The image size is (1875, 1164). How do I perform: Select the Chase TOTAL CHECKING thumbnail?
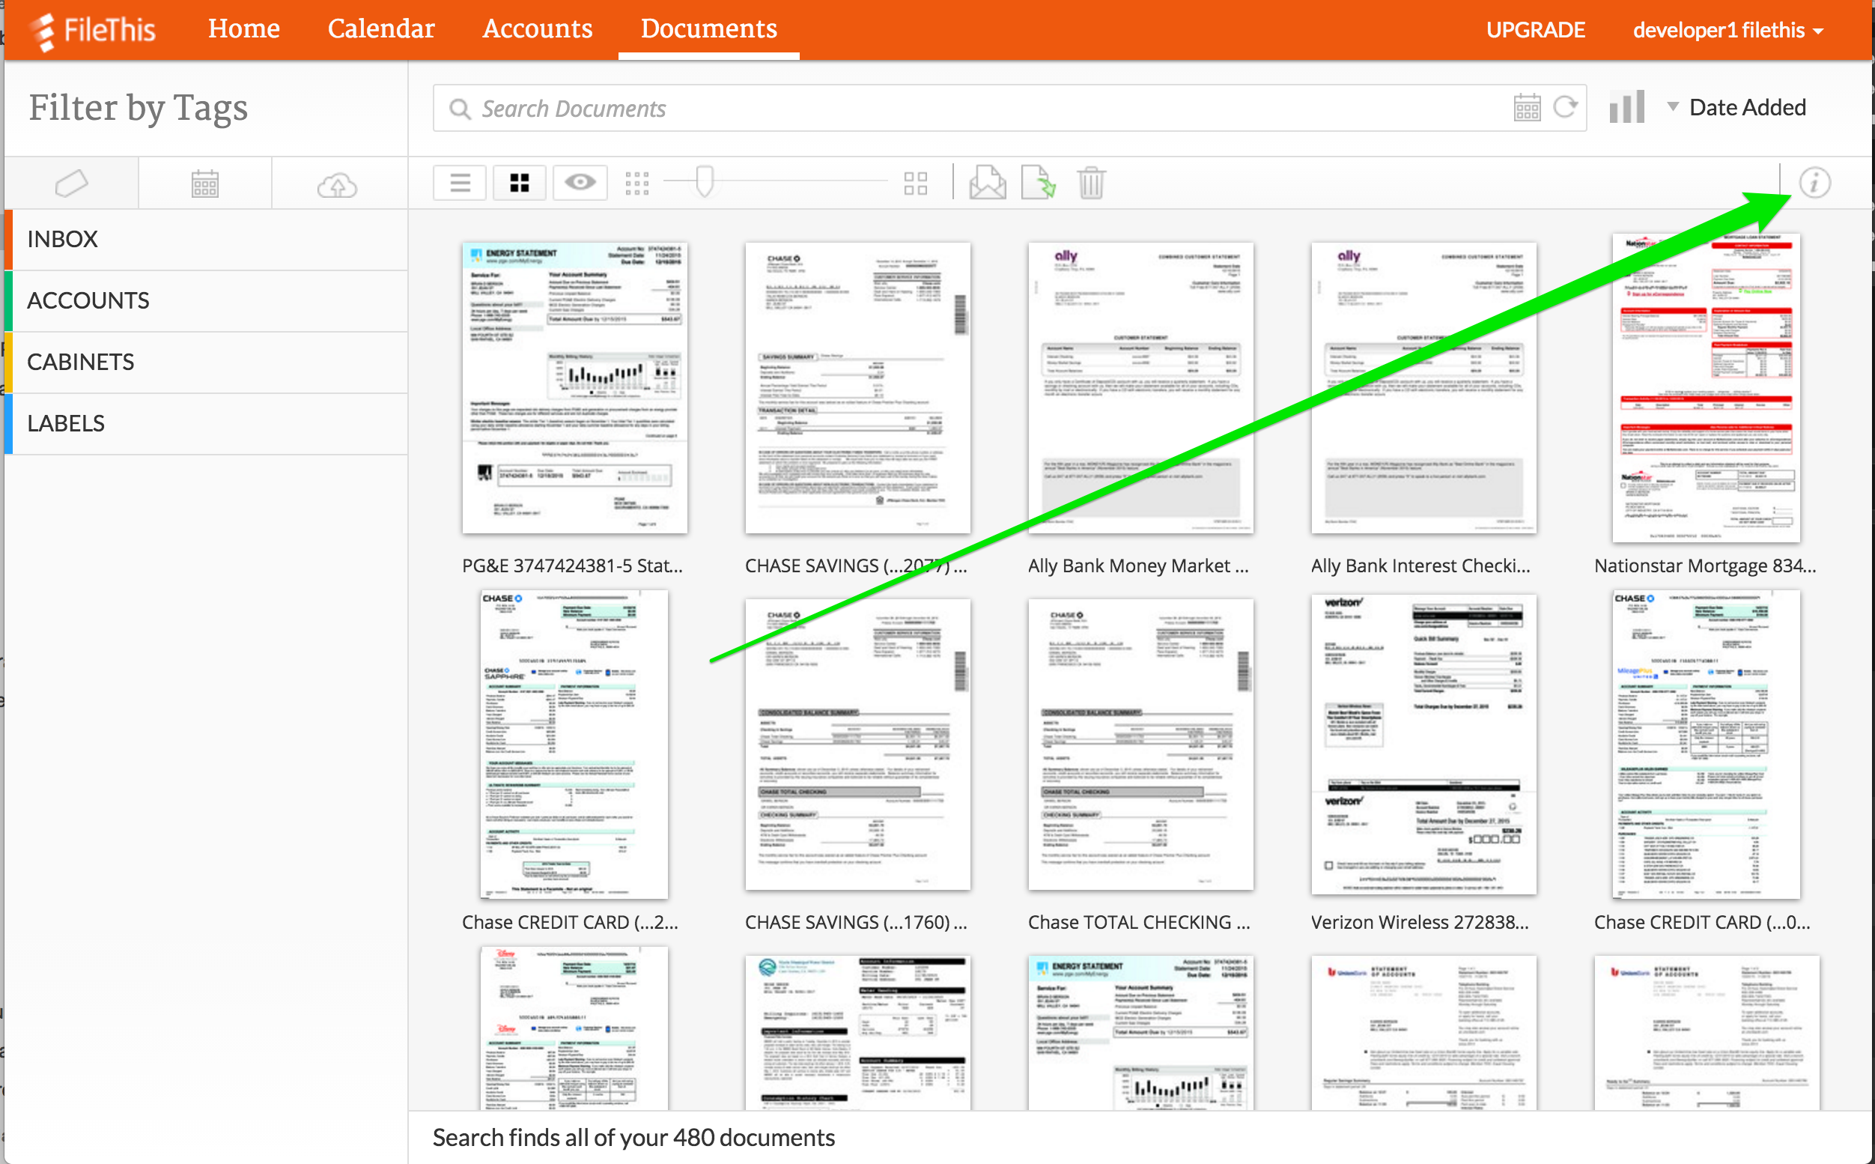(x=1141, y=745)
